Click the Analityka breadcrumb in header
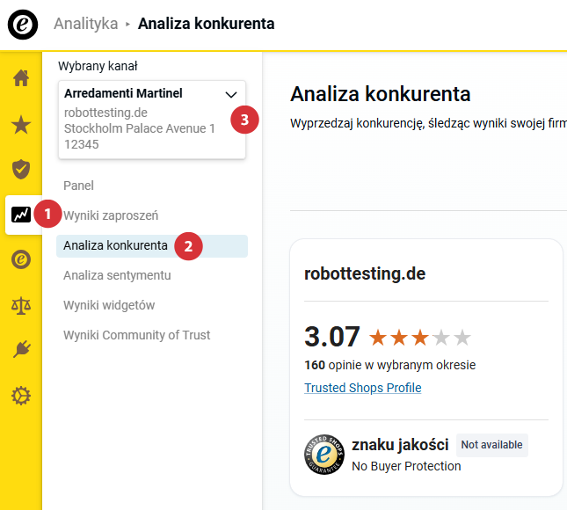Screen dimensions: 567x510 pos(85,24)
